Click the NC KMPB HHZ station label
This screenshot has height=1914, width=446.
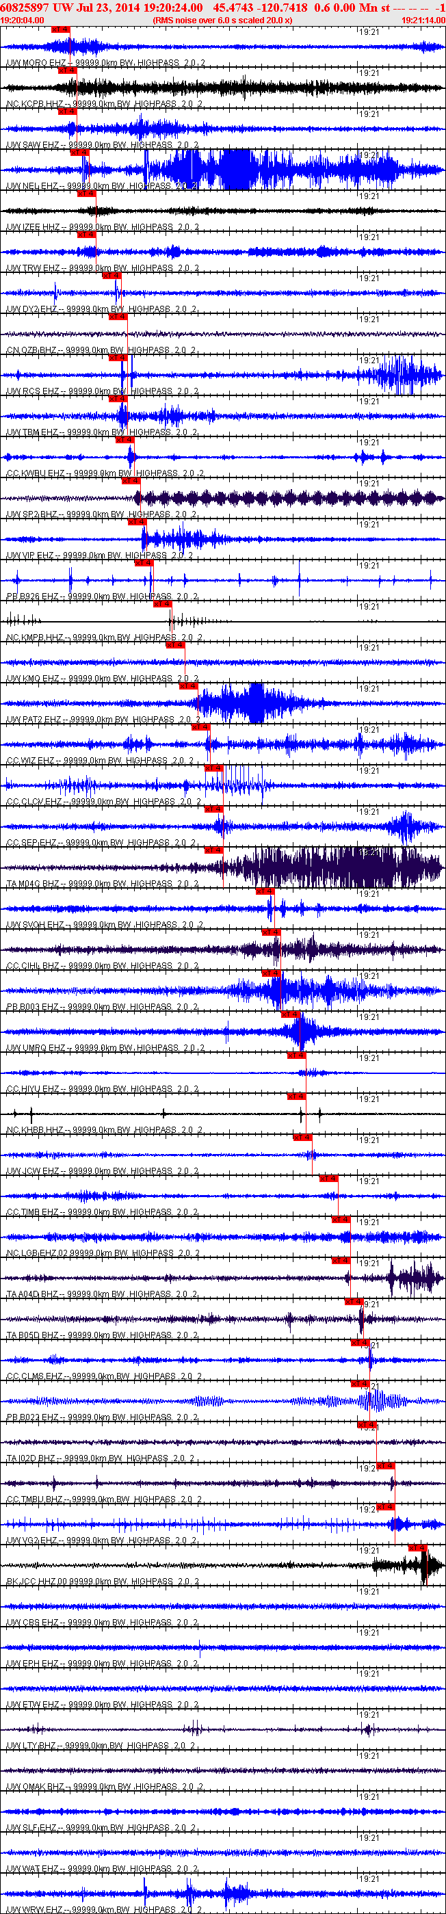104,637
